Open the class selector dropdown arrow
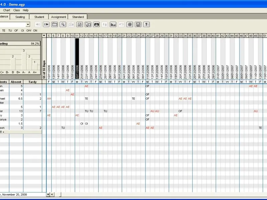 point(28,24)
